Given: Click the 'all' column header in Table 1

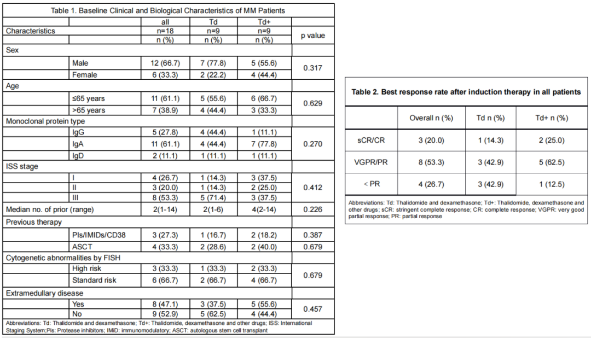Looking at the screenshot, I should [x=165, y=22].
